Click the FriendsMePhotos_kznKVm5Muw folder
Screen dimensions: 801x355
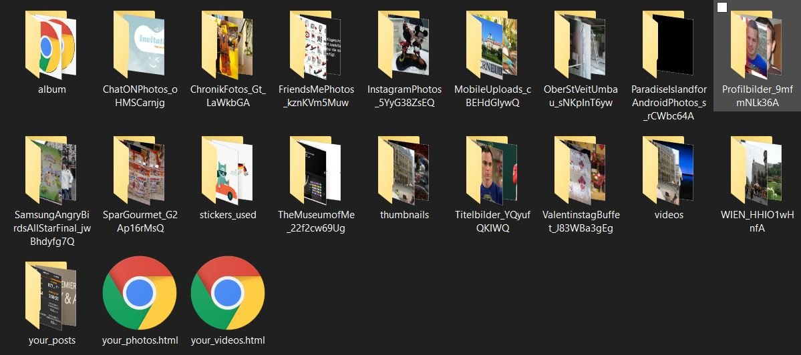click(x=316, y=45)
